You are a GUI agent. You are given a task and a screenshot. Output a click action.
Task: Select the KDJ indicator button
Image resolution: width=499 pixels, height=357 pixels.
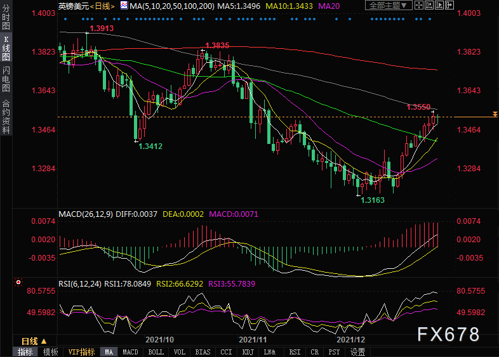[x=248, y=352]
